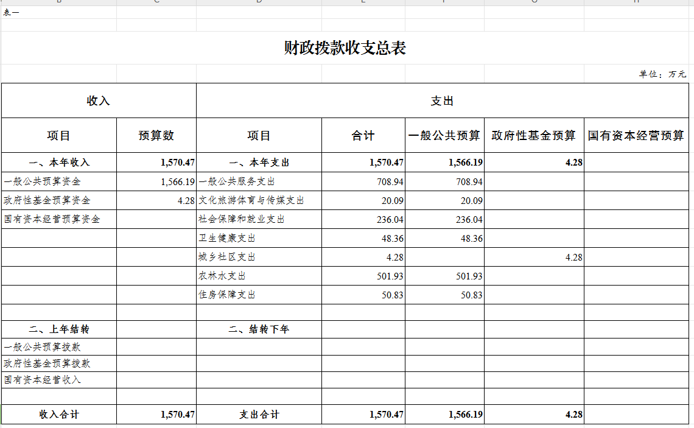Click the 合计 total in 支出合计 row
Image resolution: width=694 pixels, height=428 pixels.
[x=363, y=414]
